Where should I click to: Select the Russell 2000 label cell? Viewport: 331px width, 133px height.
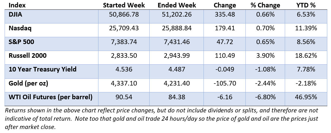[x=28, y=55]
